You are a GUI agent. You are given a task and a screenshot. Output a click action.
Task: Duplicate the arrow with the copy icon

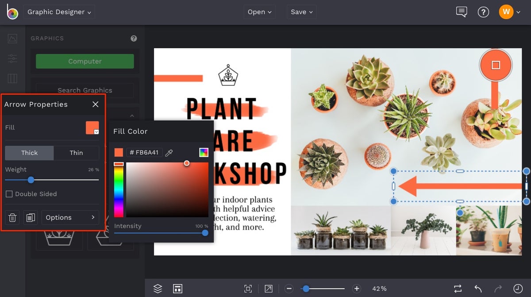[30, 217]
